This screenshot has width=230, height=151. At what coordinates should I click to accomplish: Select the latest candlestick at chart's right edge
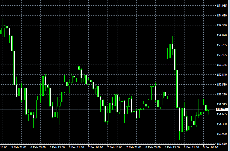click(x=208, y=110)
